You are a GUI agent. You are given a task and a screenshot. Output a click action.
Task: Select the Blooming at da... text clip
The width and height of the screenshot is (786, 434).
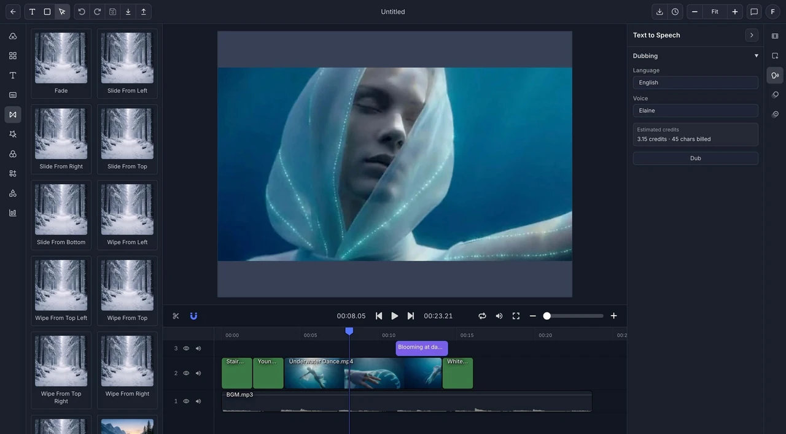coord(422,348)
